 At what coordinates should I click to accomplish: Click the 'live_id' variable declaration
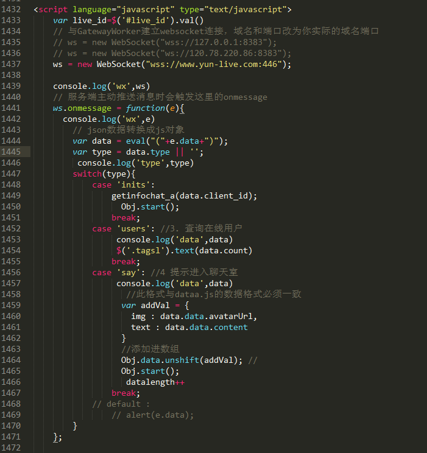click(129, 21)
